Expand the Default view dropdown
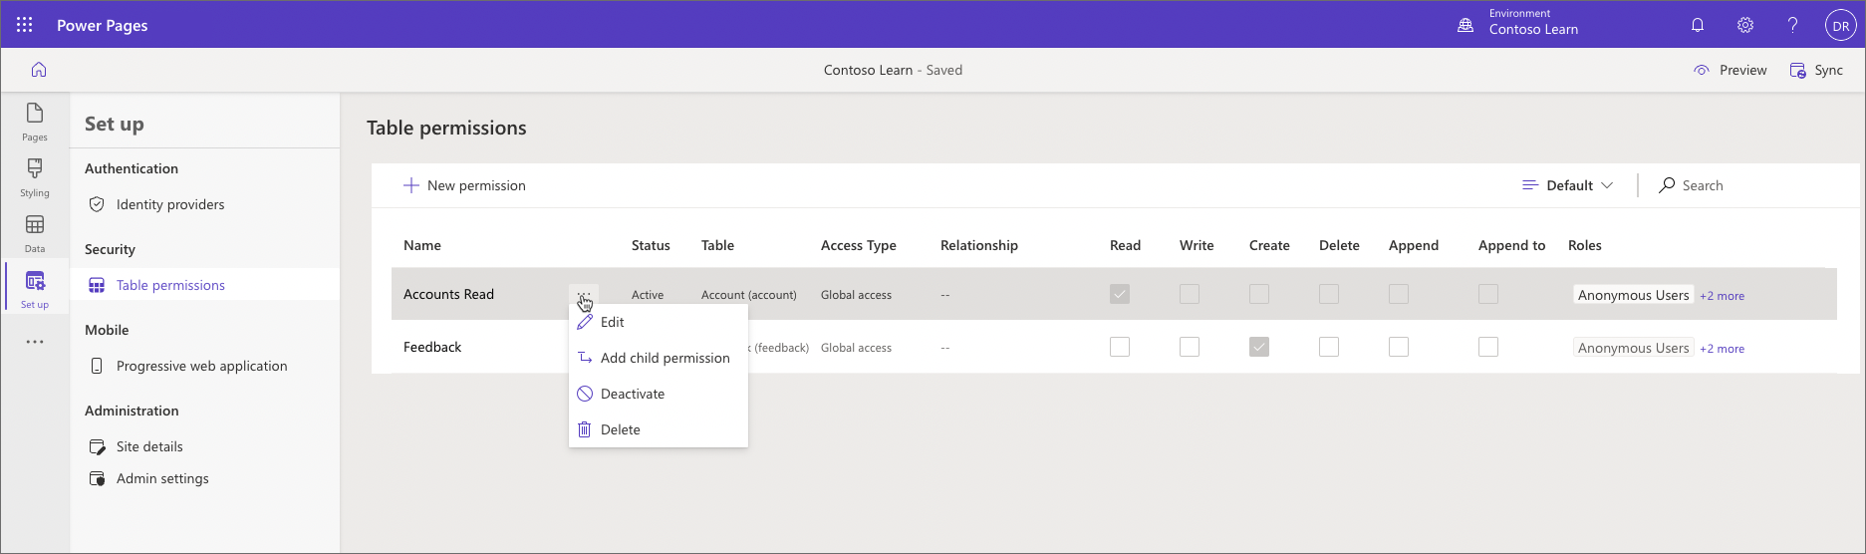Screen dimensions: 1866x554 (1568, 185)
